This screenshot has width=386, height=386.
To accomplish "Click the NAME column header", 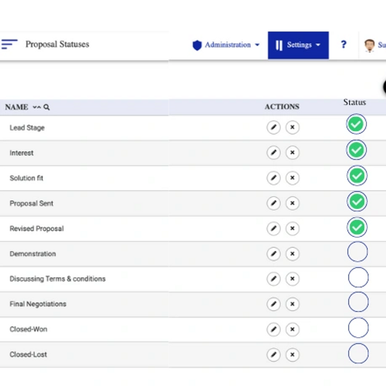I will (16, 107).
